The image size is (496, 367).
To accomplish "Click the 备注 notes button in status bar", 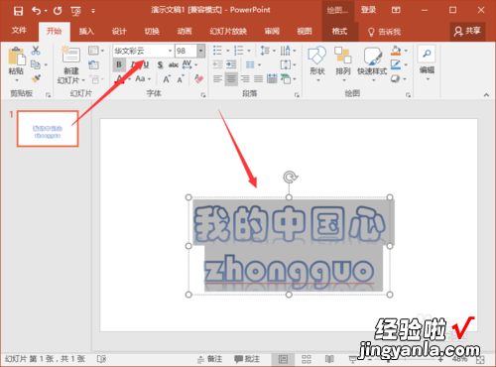I will tap(210, 359).
